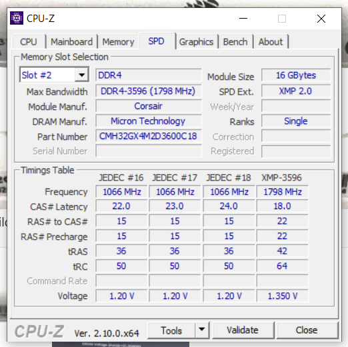Screen dimensions: 348x347
Task: Click the XMP-3596 column header
Action: click(x=282, y=178)
